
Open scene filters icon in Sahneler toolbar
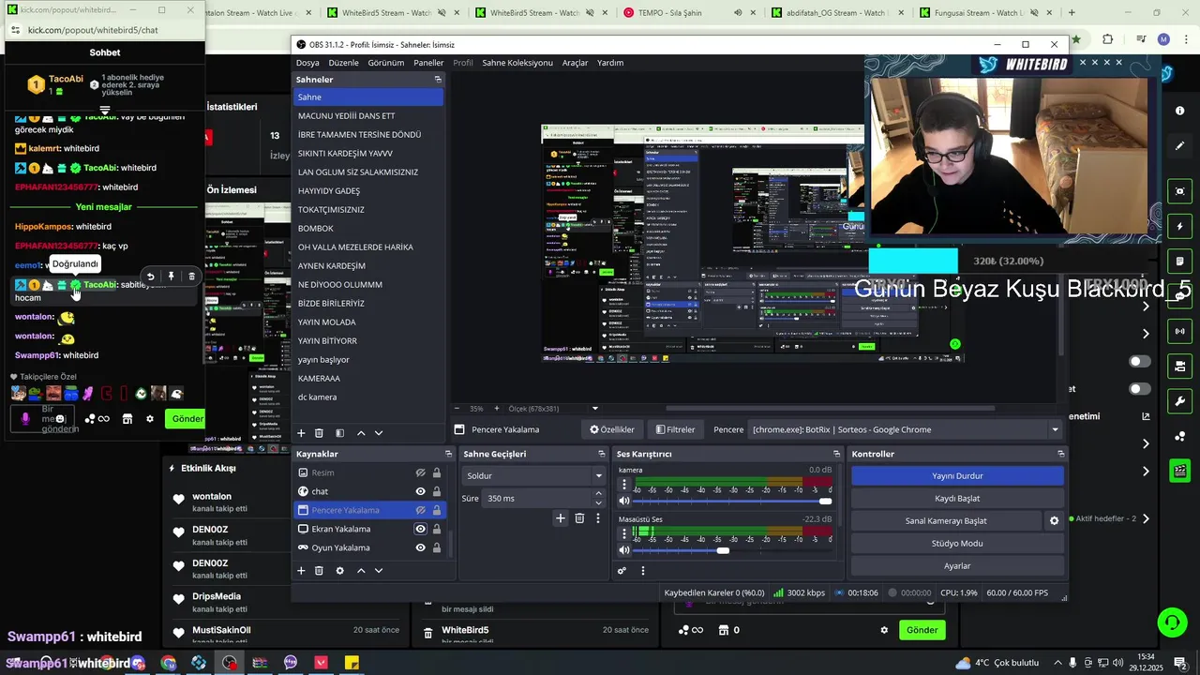[x=339, y=433]
